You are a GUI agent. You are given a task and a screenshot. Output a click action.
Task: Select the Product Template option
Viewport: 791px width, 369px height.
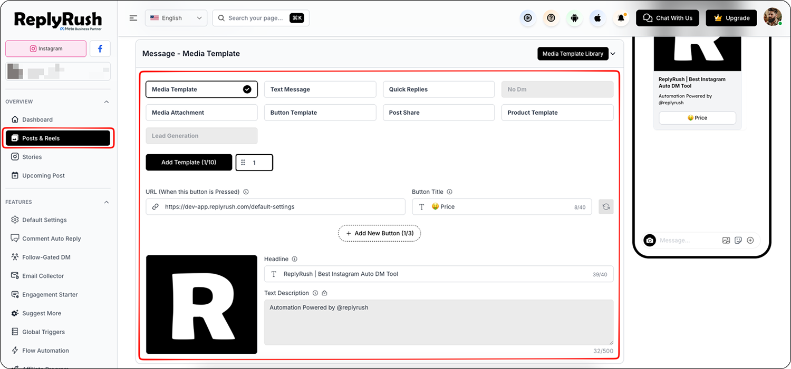click(557, 113)
